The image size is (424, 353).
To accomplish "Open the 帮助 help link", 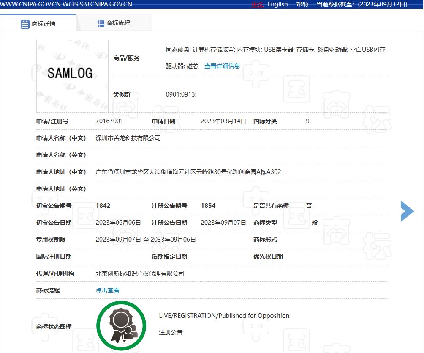I will coord(302,4).
